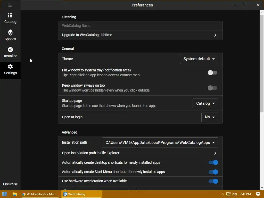The width and height of the screenshot is (264, 198).
Task: Toggle Pin window to system tray
Action: pyautogui.click(x=212, y=73)
